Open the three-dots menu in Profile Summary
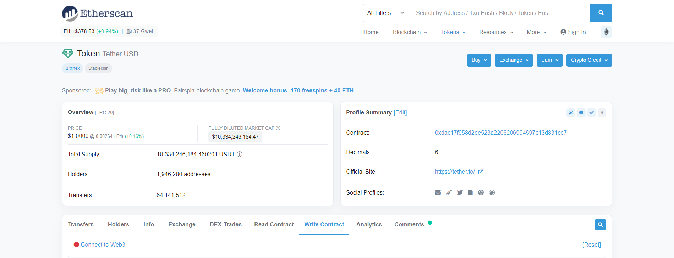The image size is (674, 258). pyautogui.click(x=602, y=113)
